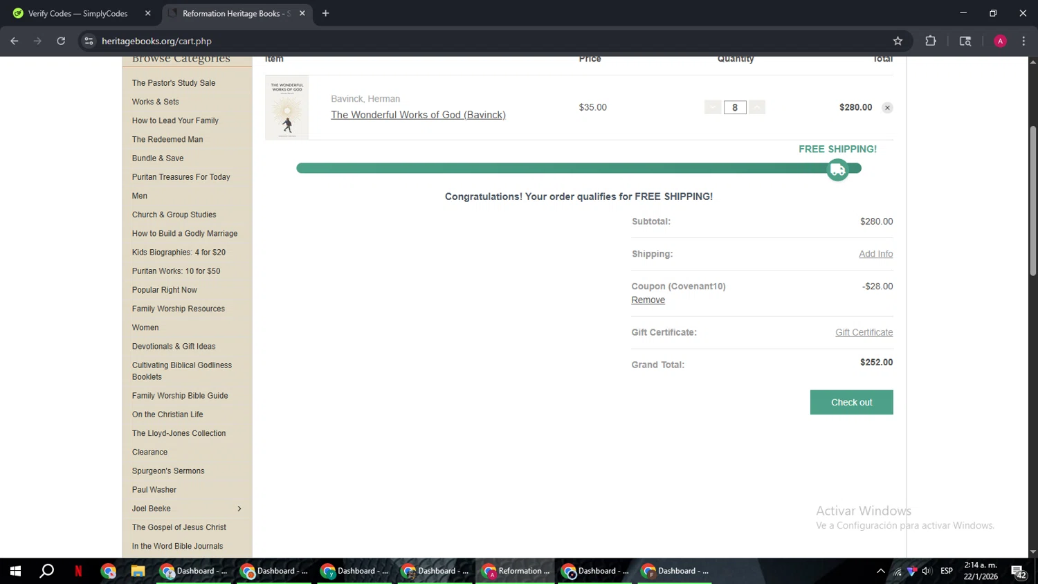Launch Netflix from the taskbar
The image size is (1038, 584).
tap(78, 571)
